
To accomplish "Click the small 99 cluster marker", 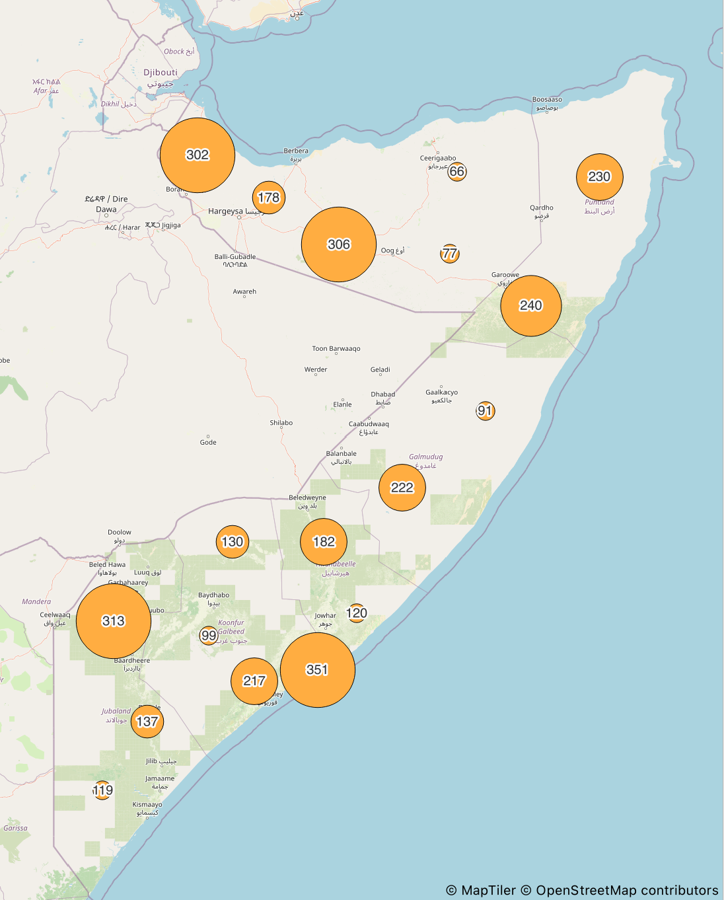I will point(209,636).
